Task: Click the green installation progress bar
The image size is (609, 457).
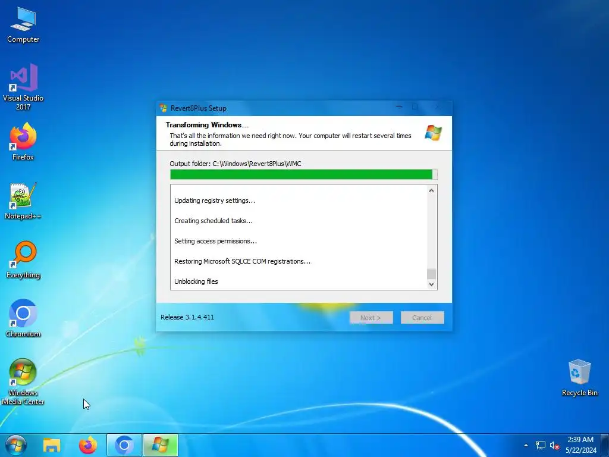Action: (304, 174)
